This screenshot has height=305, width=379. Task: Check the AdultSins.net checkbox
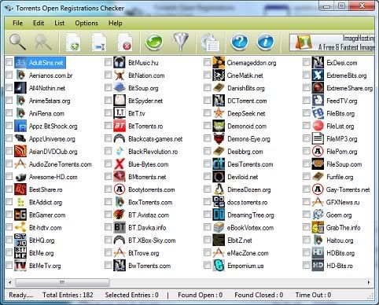[x=9, y=62]
